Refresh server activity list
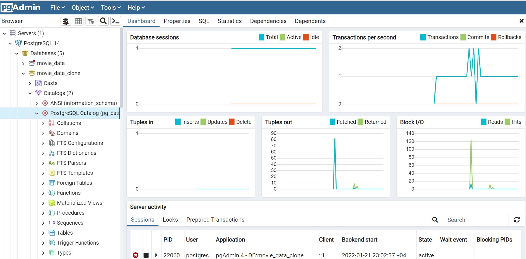The height and width of the screenshot is (259, 526). click(x=517, y=220)
